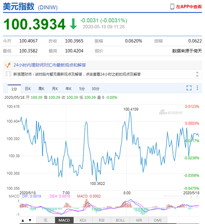Step the advisor news ticker up

pyautogui.click(x=197, y=73)
